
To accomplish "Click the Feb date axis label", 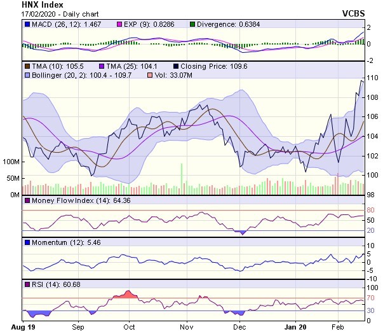I will point(337,326).
